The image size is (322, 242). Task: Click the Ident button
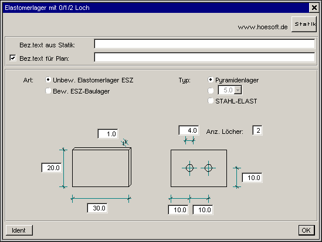(x=19, y=230)
